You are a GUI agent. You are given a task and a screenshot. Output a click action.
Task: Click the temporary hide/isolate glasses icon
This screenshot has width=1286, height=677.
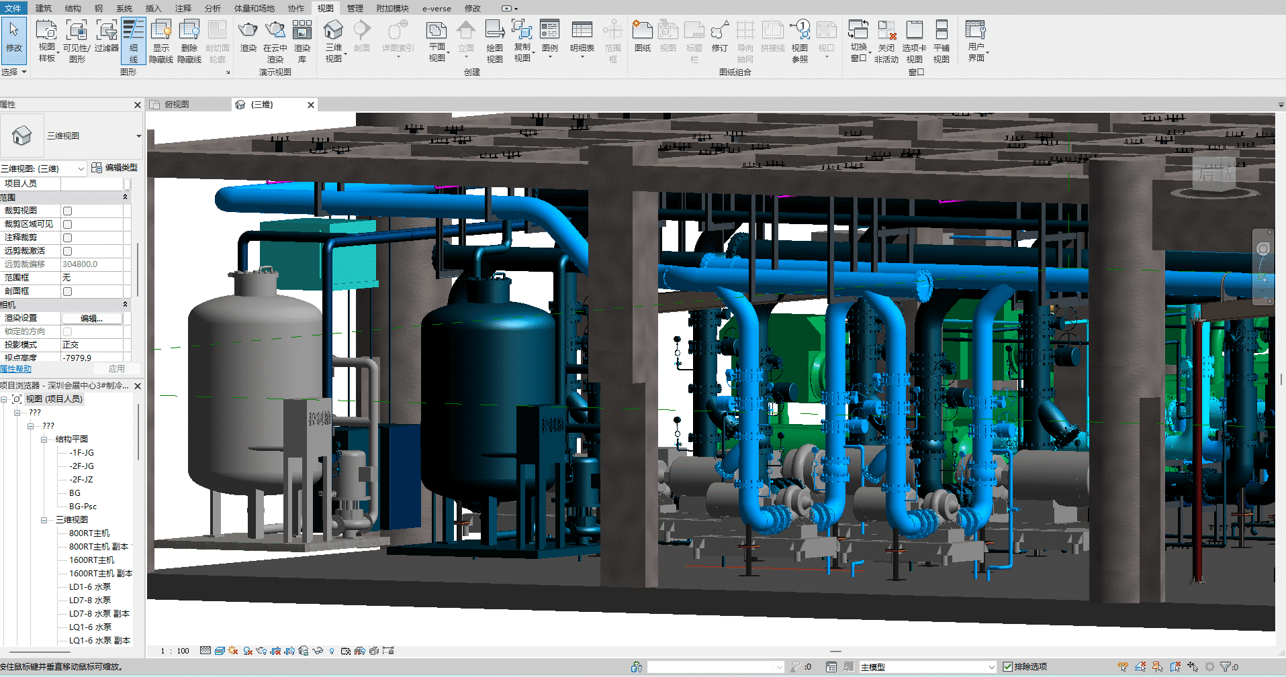click(318, 651)
